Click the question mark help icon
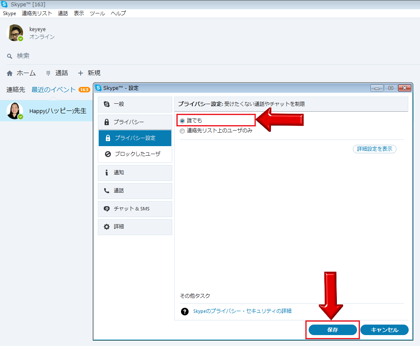The height and width of the screenshot is (346, 420). click(184, 312)
